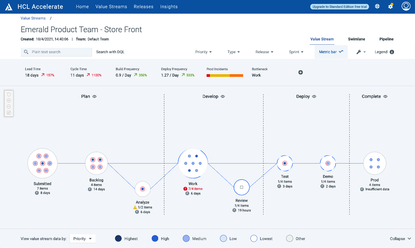
Task: Click the Legend label
Action: pos(381,52)
